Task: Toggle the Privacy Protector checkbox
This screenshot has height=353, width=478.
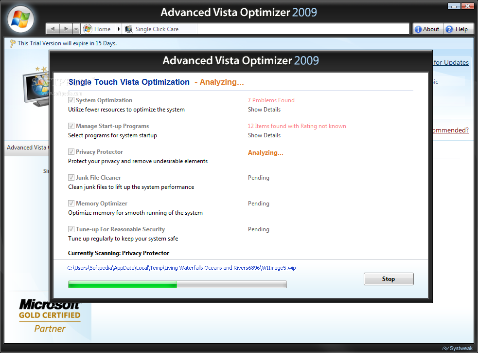Action: point(71,152)
